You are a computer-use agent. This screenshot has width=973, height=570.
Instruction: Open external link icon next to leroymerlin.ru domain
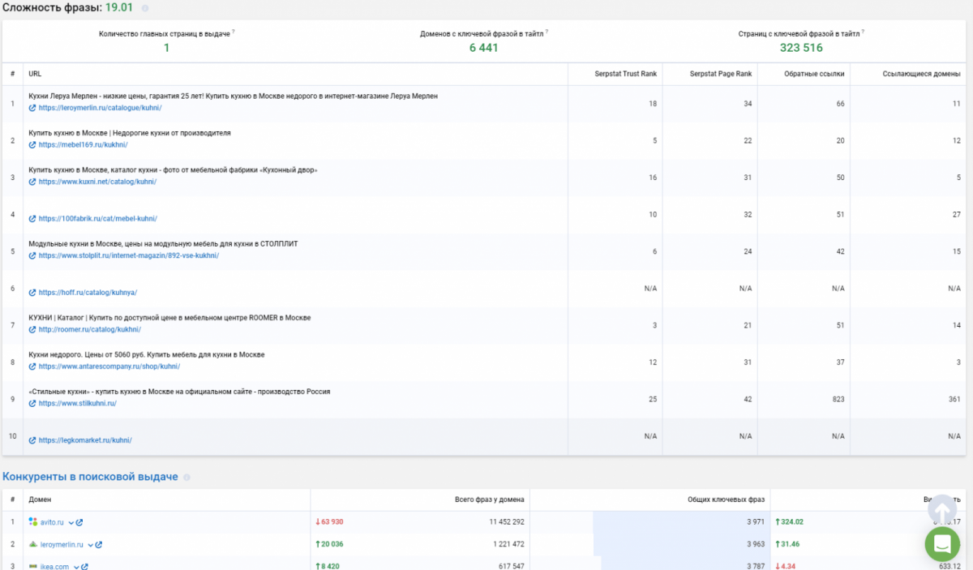[x=99, y=545]
